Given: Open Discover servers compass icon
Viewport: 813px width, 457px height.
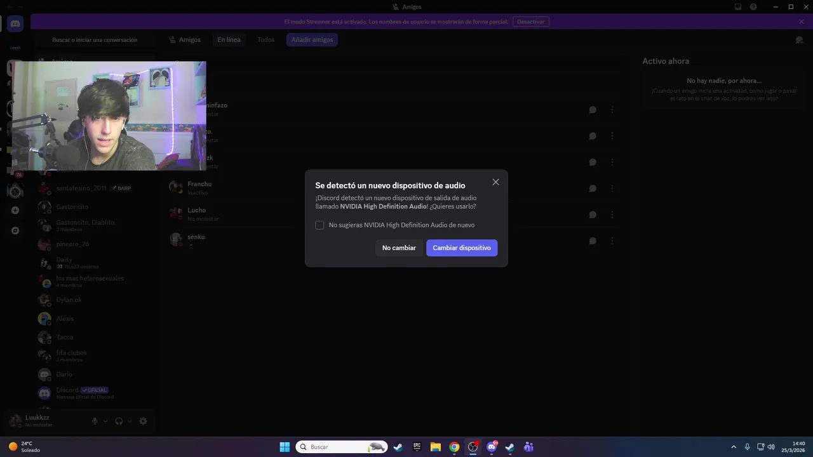Looking at the screenshot, I should tap(15, 230).
